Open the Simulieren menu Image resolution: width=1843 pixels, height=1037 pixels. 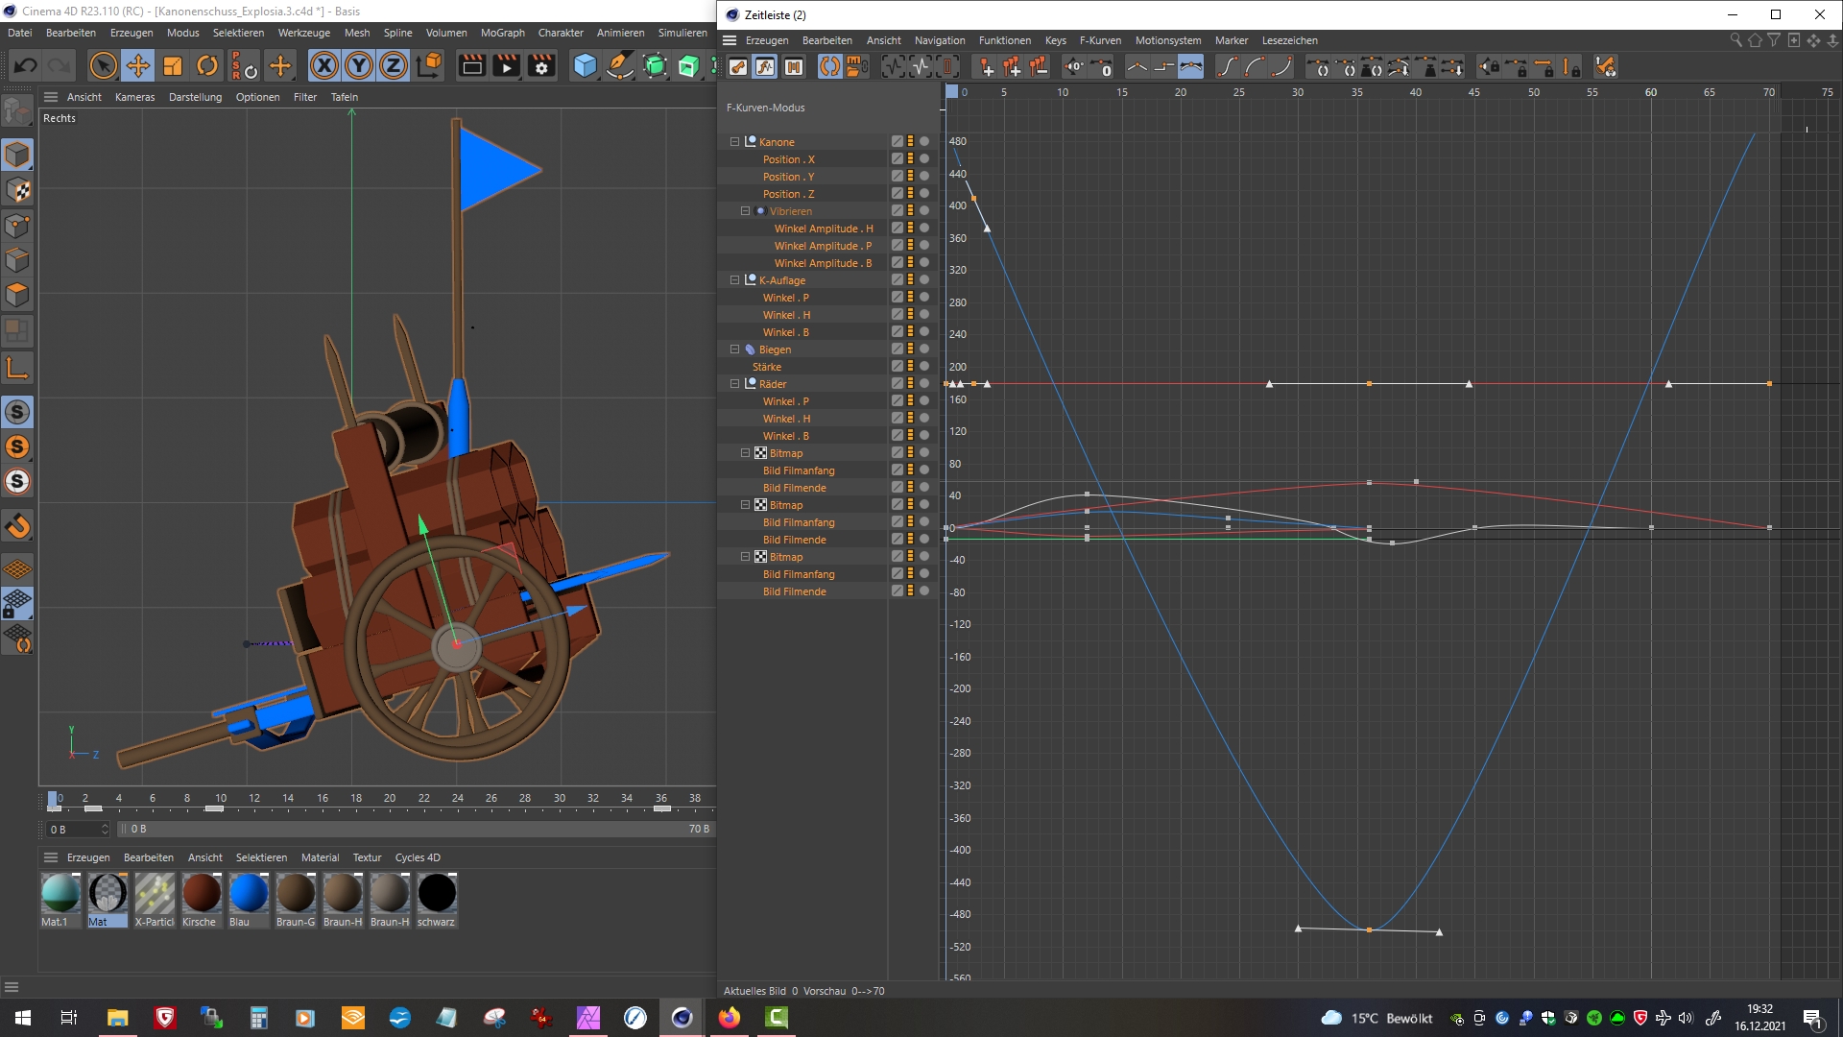tap(682, 33)
